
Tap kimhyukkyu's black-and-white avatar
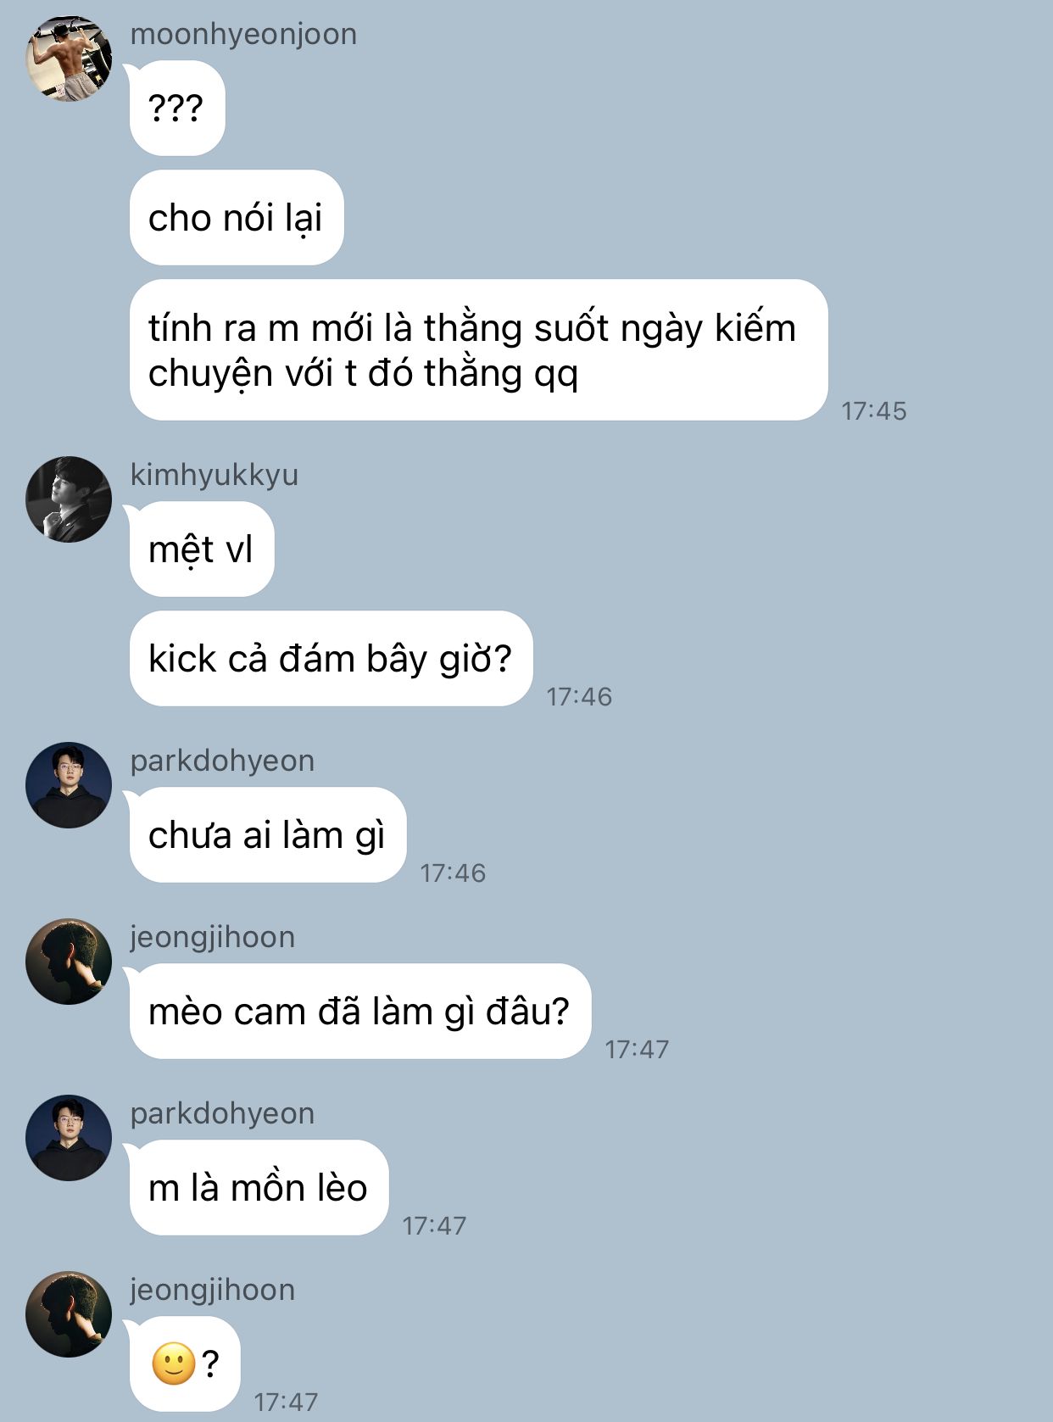69,499
